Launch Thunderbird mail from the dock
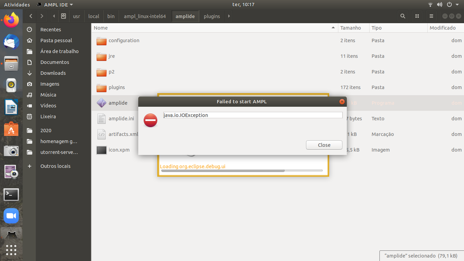The height and width of the screenshot is (261, 464). point(11,42)
